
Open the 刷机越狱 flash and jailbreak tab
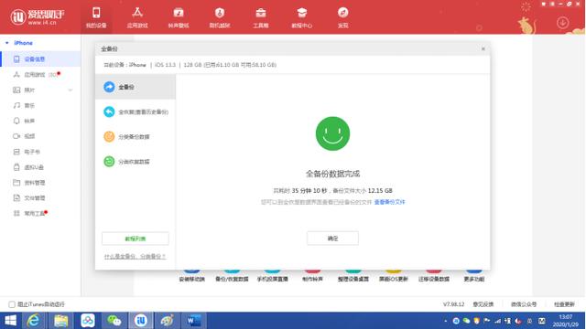click(220, 17)
